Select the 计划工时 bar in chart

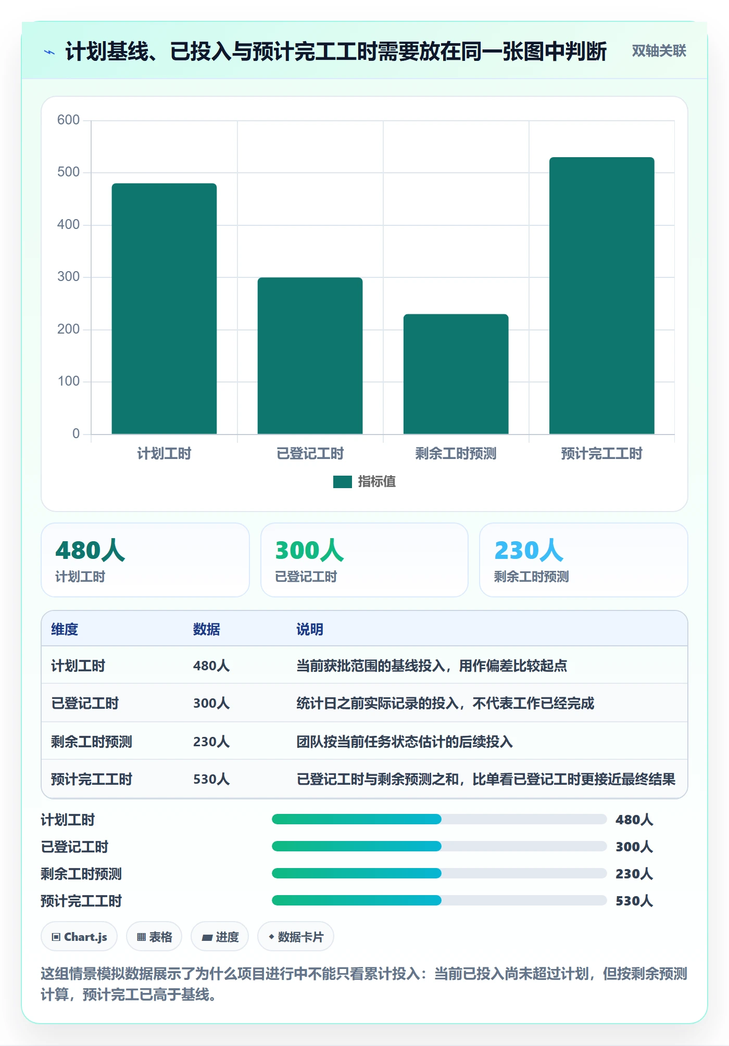pyautogui.click(x=164, y=309)
